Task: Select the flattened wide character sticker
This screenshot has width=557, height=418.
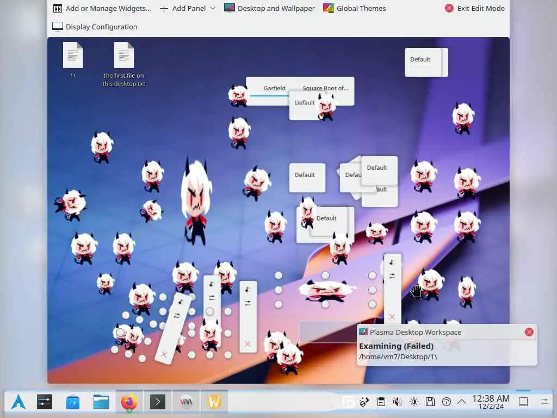Action: pyautogui.click(x=327, y=291)
